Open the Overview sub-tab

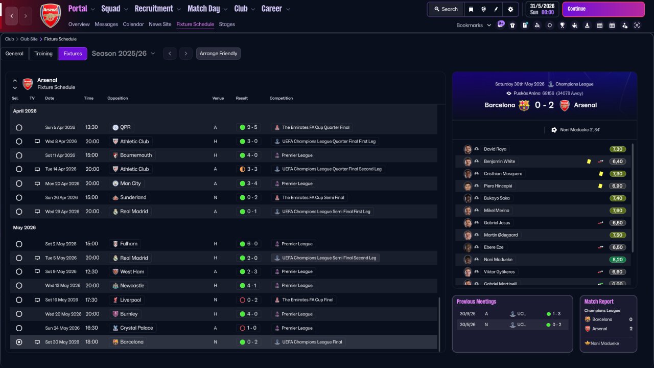[x=79, y=25]
